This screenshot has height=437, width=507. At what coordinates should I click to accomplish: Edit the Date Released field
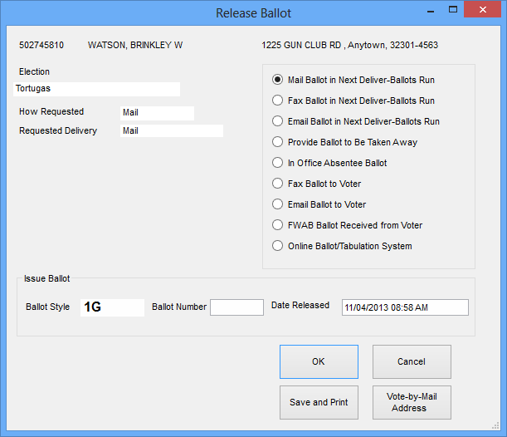(x=405, y=307)
